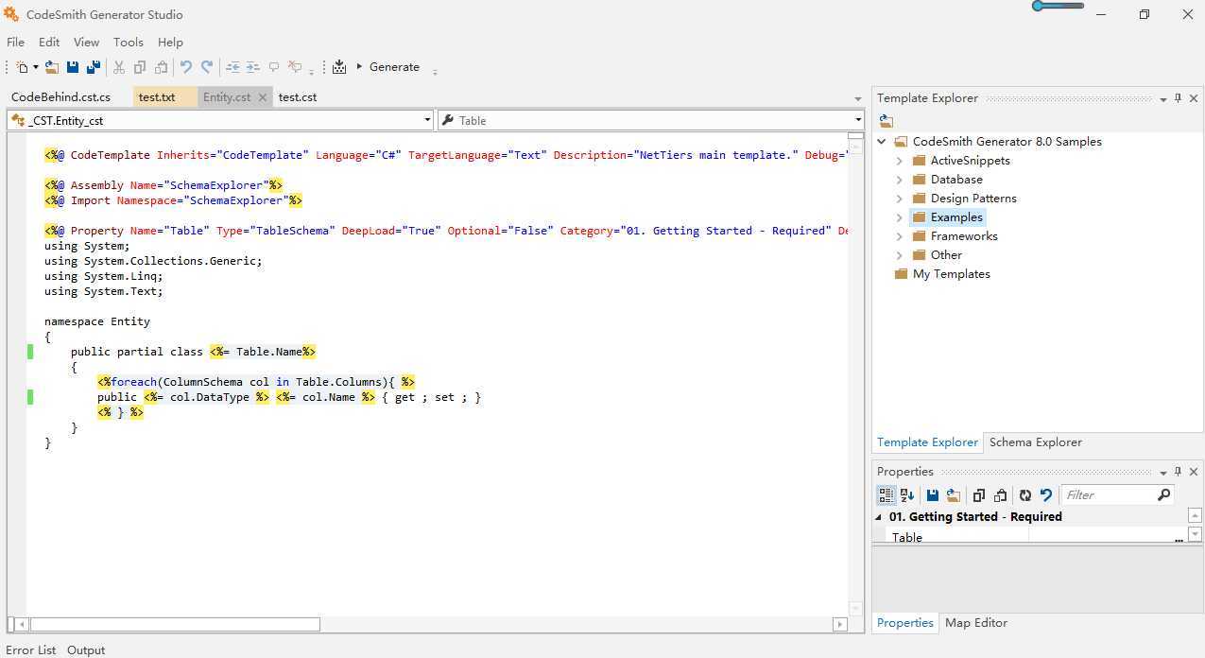This screenshot has width=1205, height=658.
Task: Click the Generate button
Action: pyautogui.click(x=387, y=67)
